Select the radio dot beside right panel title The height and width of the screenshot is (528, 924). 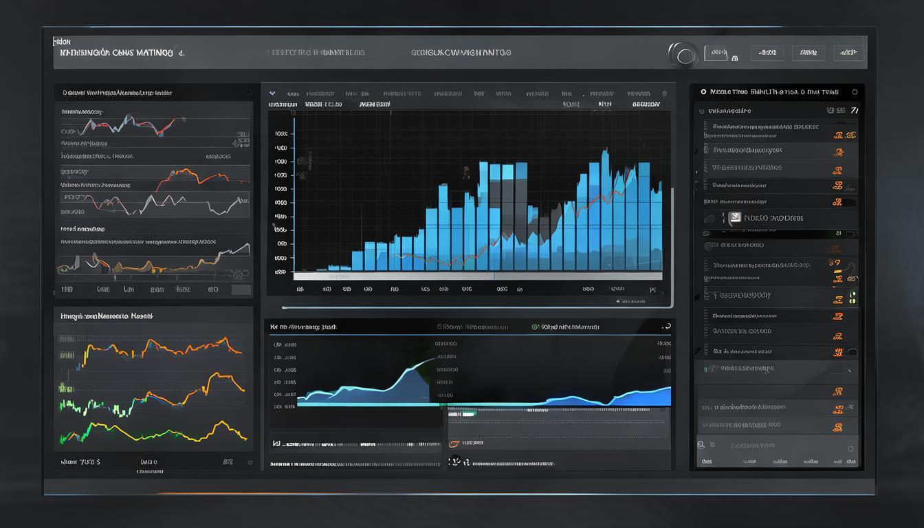click(x=703, y=91)
